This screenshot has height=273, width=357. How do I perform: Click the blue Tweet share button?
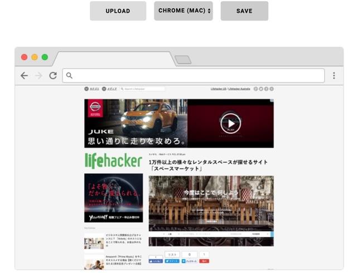(172, 260)
